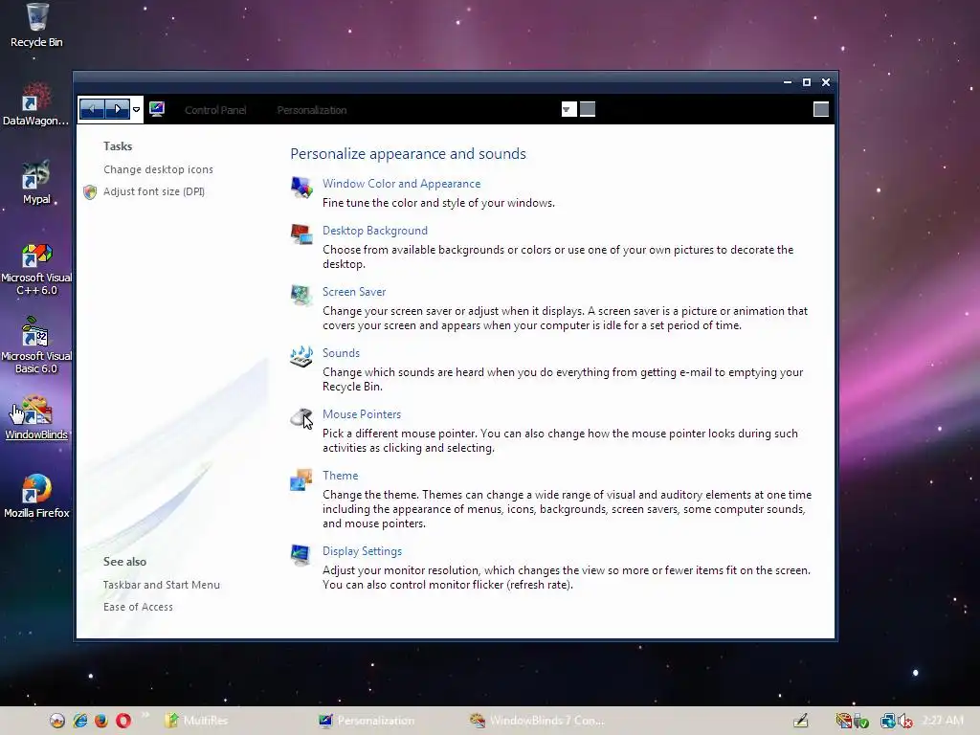Click the taskbar clock showing 2:27 AM
Image resolution: width=980 pixels, height=735 pixels.
pos(943,721)
